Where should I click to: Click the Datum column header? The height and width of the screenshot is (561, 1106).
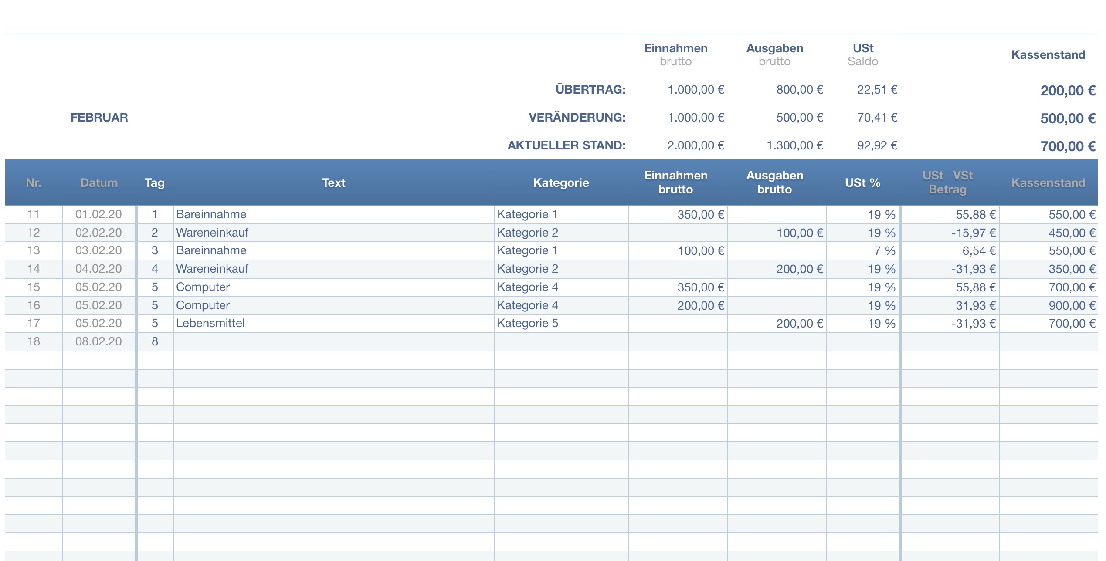click(x=99, y=182)
